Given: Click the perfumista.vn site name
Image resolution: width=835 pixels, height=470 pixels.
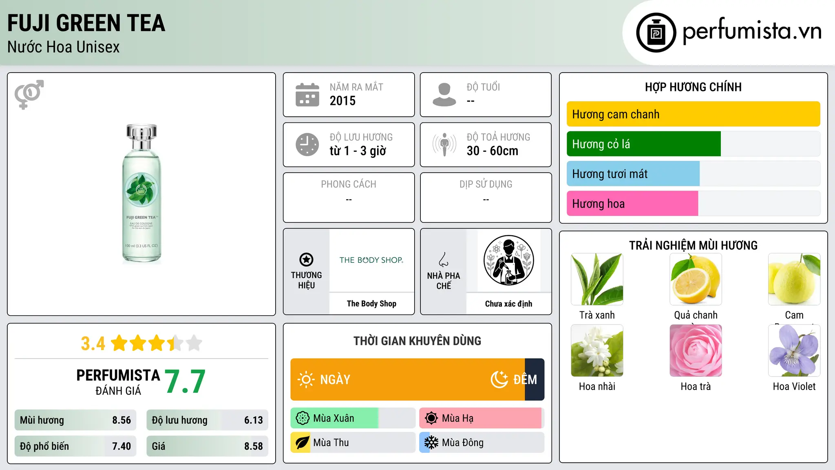Looking at the screenshot, I should pyautogui.click(x=752, y=31).
